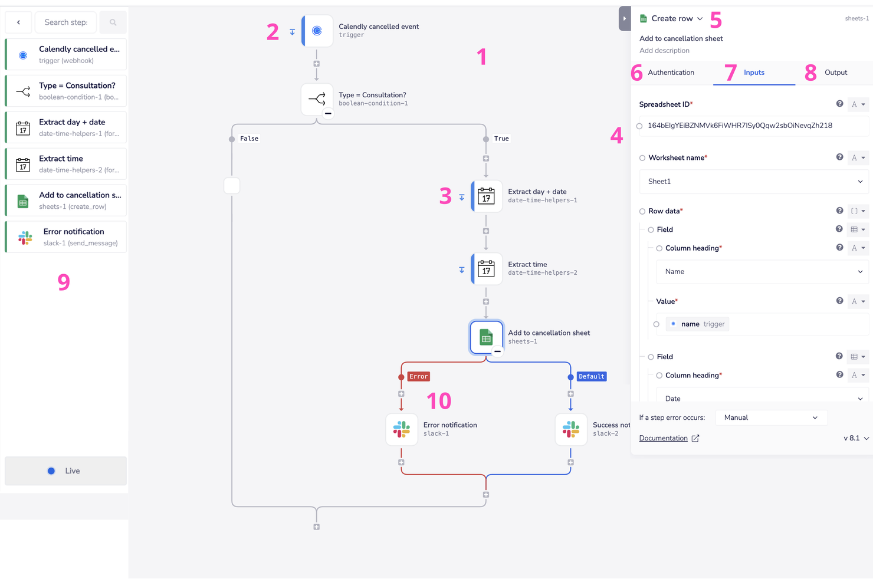Image resolution: width=873 pixels, height=582 pixels.
Task: Click the Error notification Slack node
Action: [x=402, y=429]
